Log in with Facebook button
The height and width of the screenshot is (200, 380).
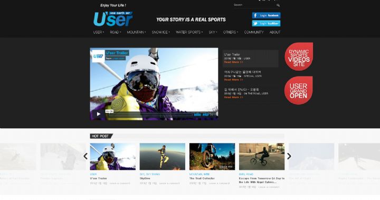click(x=266, y=15)
